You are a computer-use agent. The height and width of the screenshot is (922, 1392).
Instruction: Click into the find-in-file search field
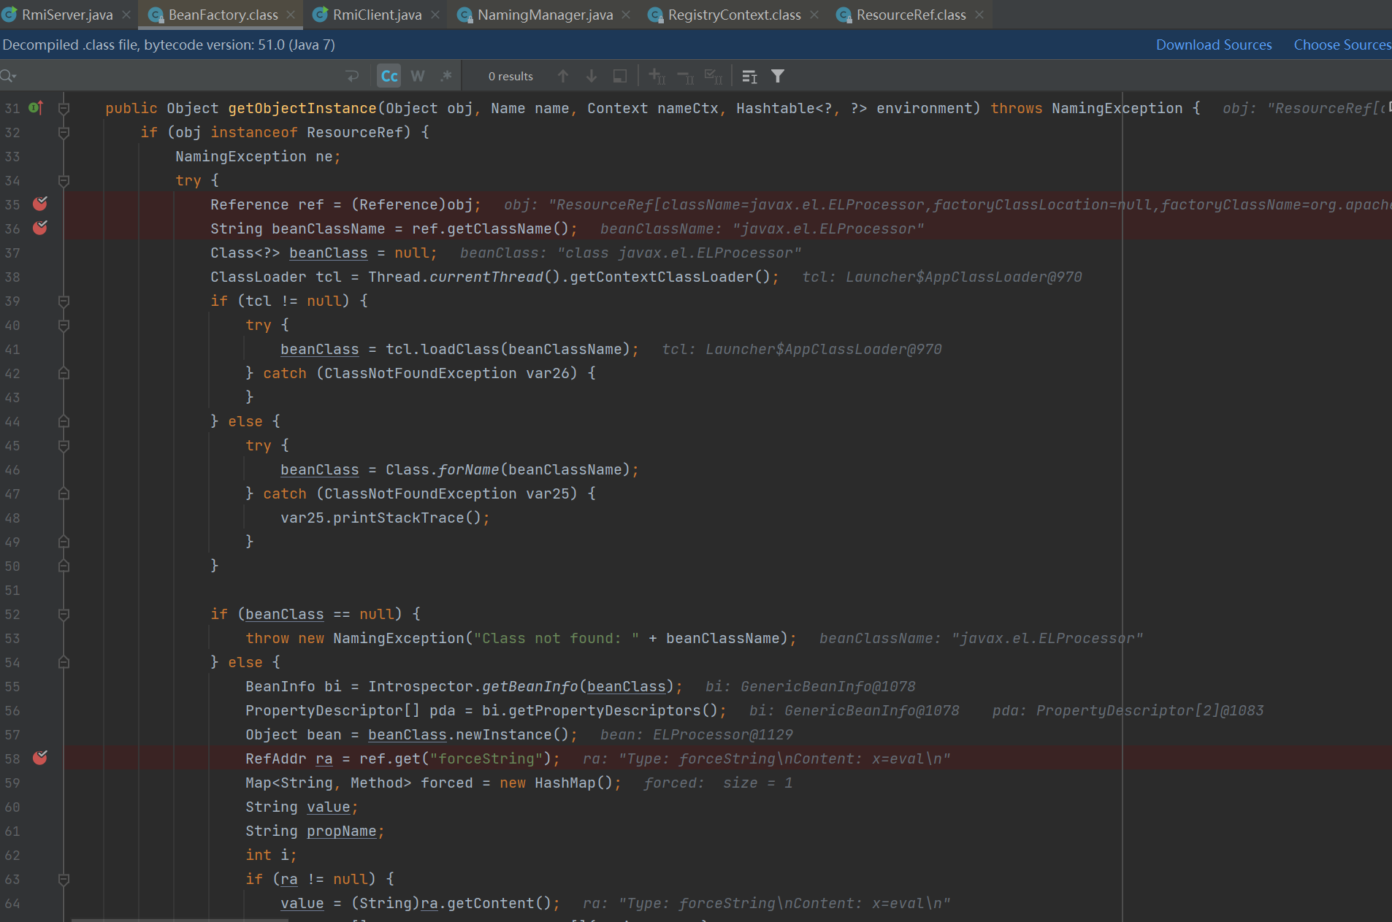pos(179,76)
